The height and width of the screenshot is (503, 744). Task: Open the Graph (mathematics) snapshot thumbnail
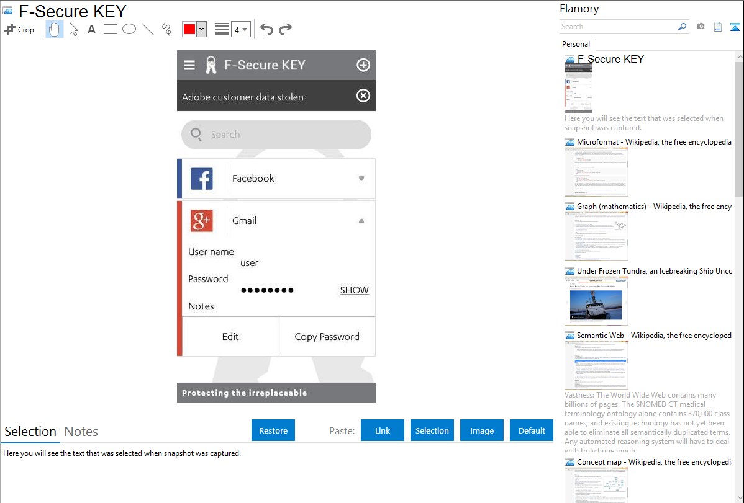[596, 236]
